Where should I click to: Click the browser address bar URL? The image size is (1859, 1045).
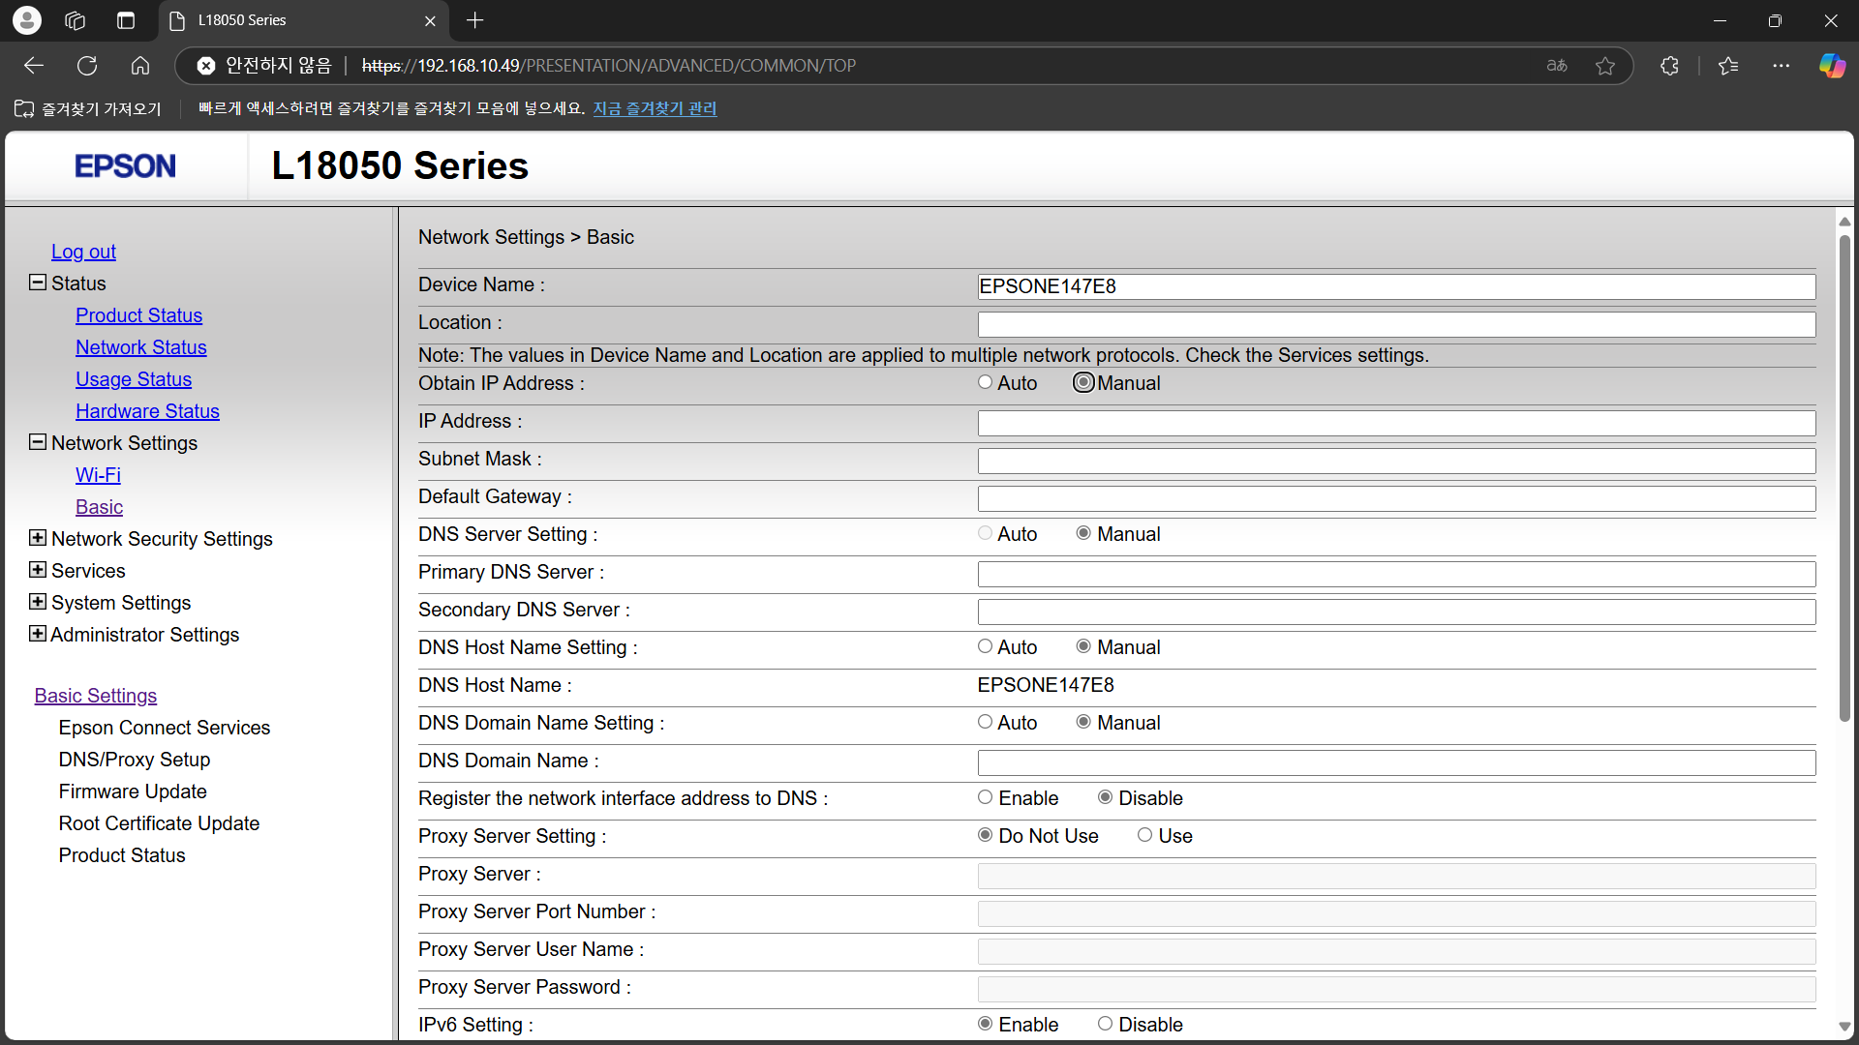(x=608, y=66)
